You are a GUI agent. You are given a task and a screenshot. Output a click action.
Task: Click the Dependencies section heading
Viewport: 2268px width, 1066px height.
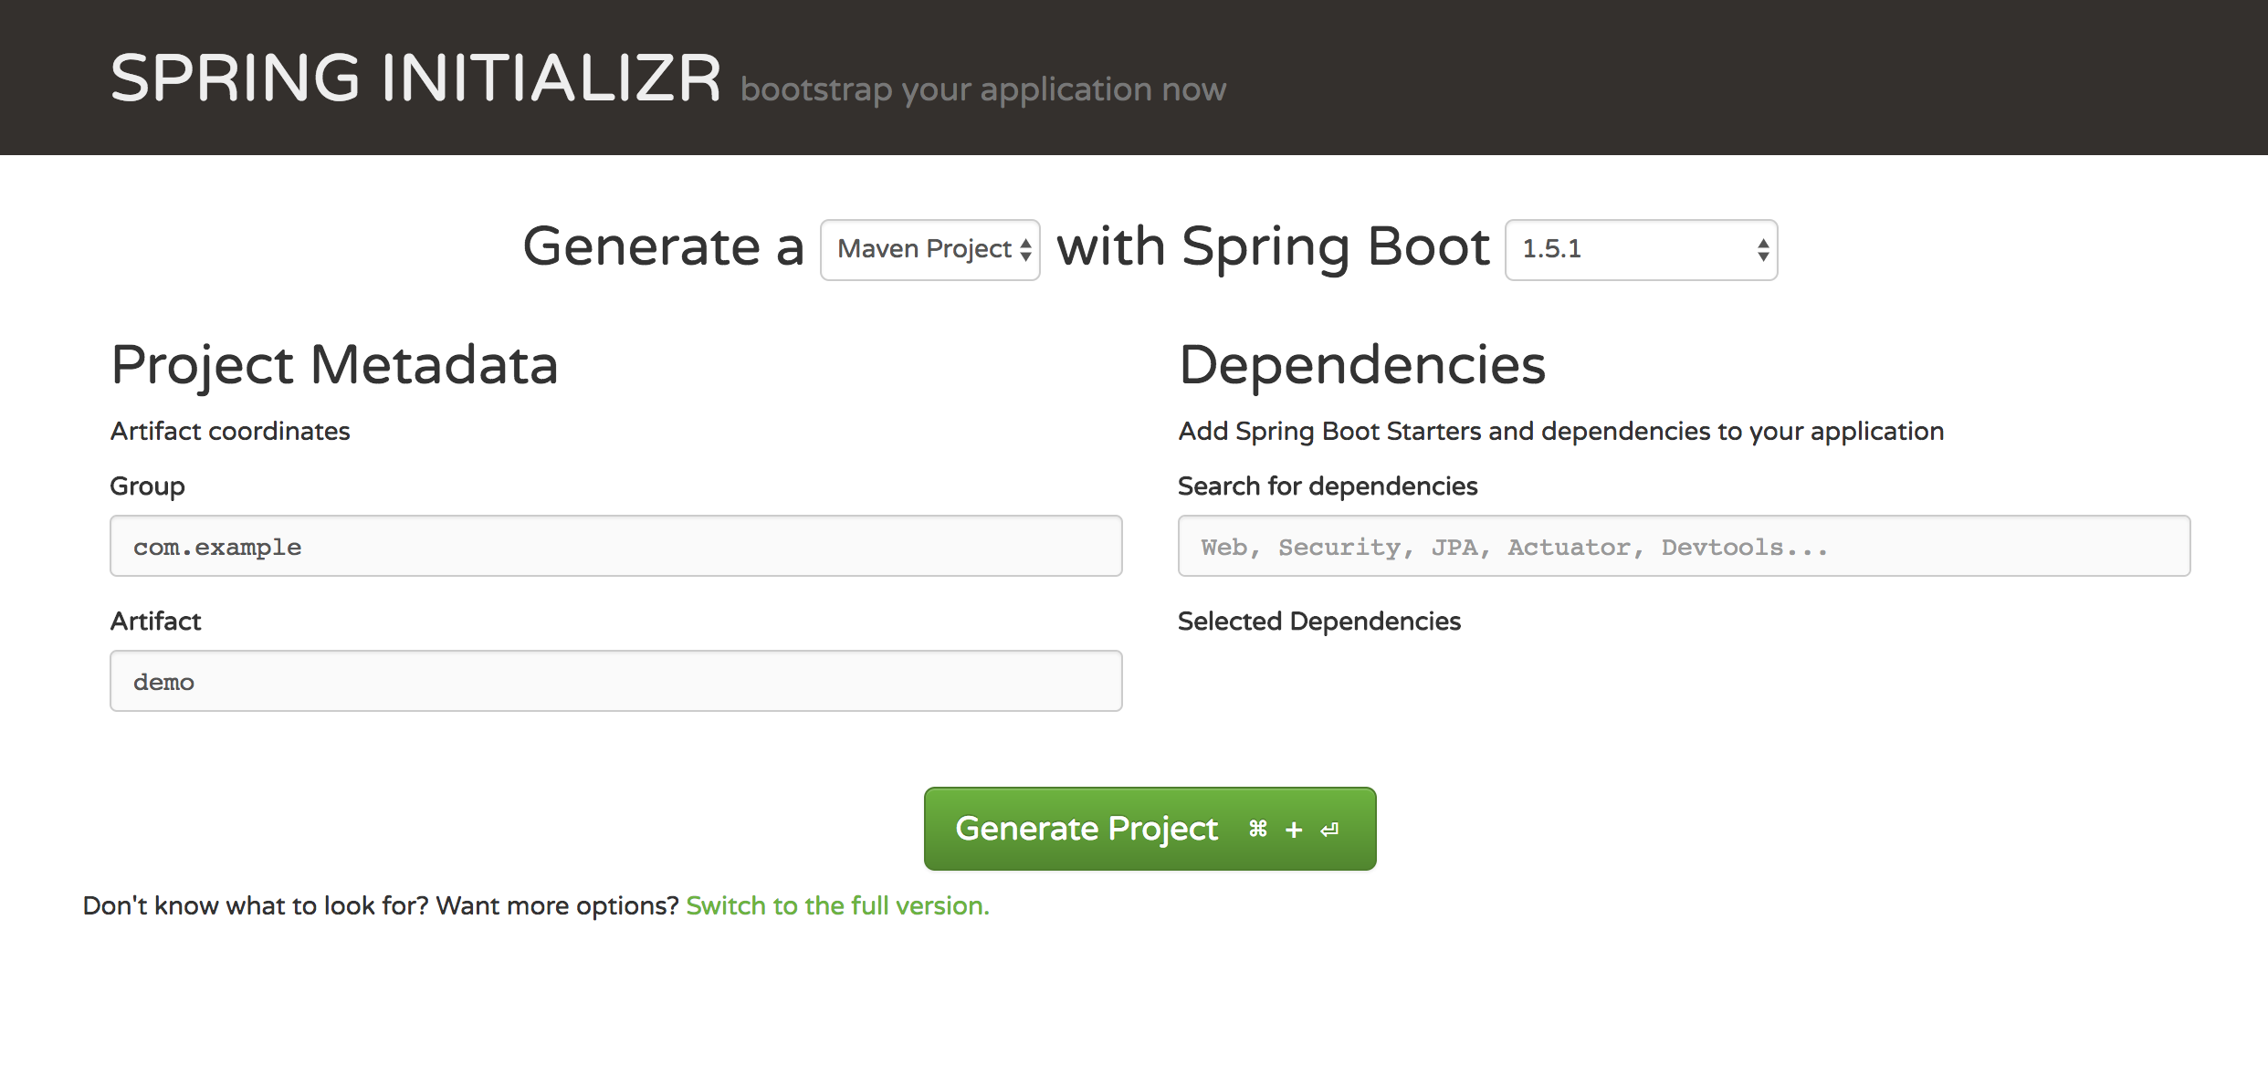click(x=1361, y=365)
